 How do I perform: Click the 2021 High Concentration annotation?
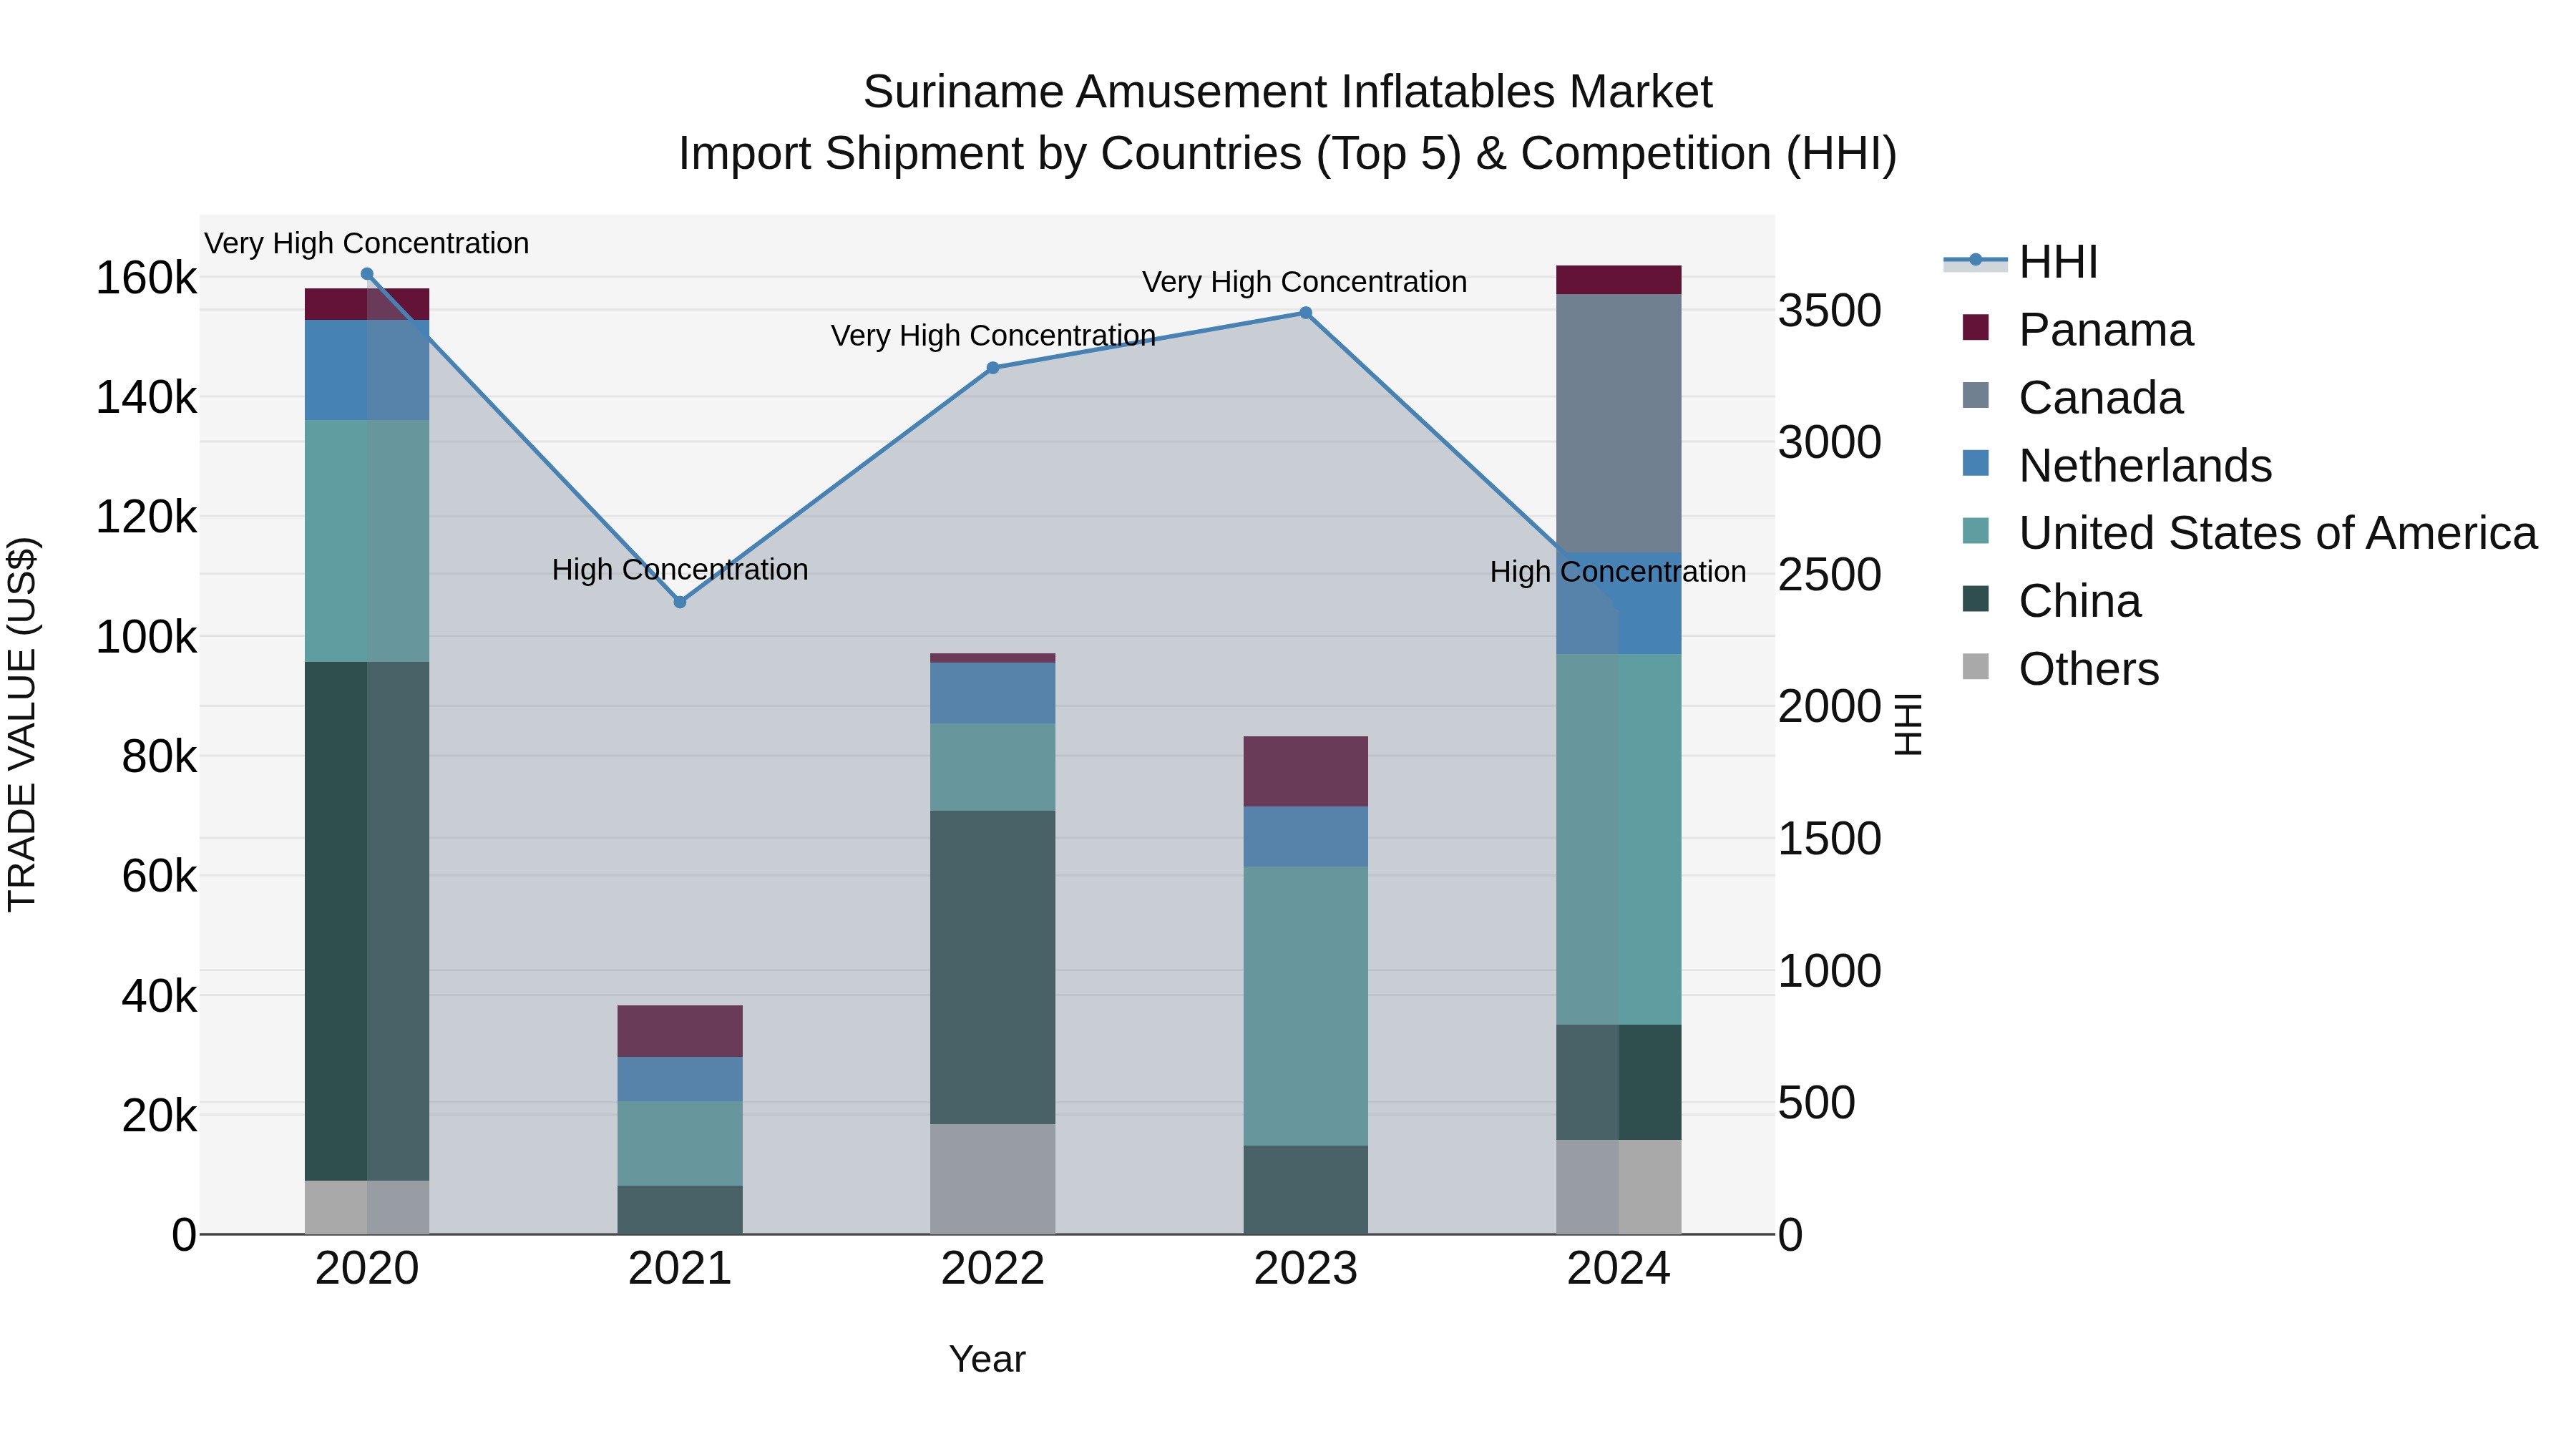pyautogui.click(x=680, y=570)
